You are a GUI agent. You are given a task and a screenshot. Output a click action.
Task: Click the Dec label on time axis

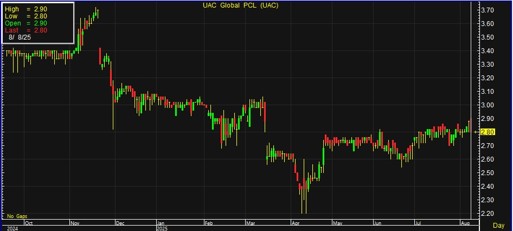coord(120,223)
